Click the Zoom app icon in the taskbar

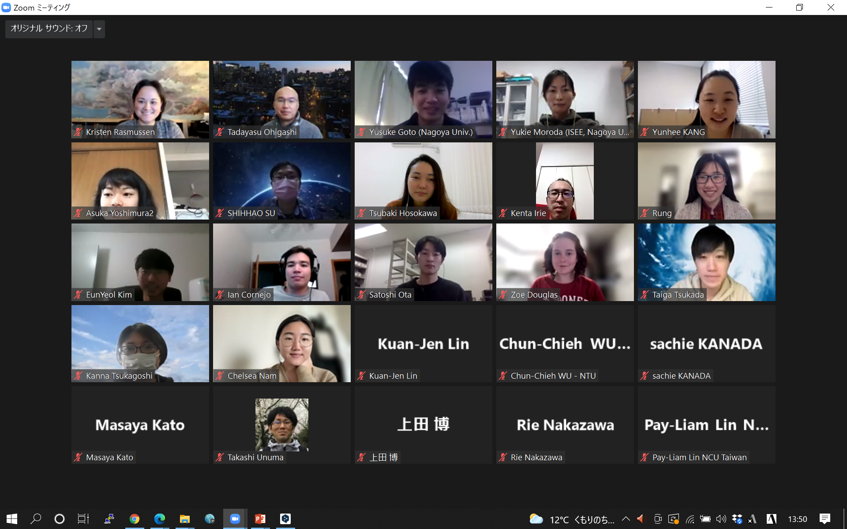[235, 519]
